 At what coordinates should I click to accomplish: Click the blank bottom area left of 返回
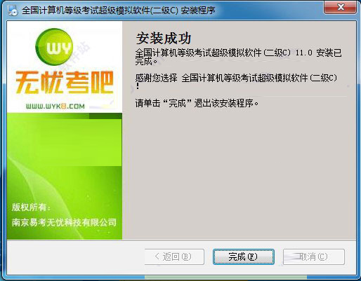(76, 256)
